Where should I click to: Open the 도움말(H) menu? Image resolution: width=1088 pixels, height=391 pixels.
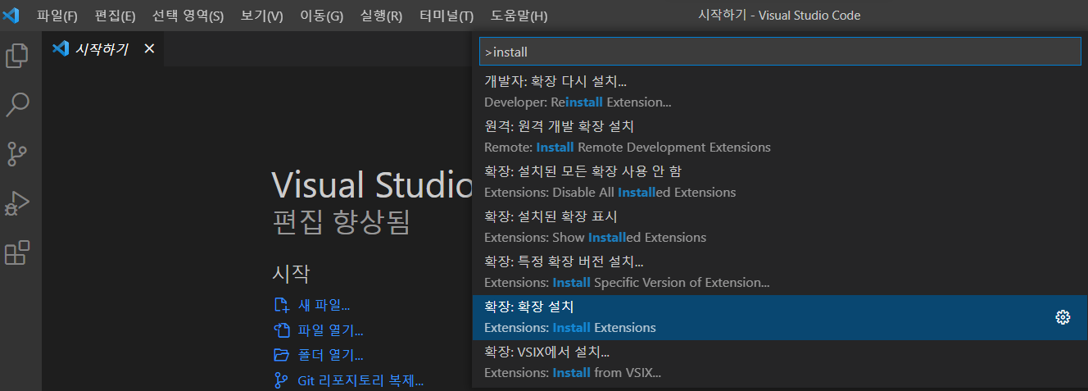[x=519, y=16]
